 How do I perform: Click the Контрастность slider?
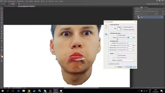coord(122,48)
